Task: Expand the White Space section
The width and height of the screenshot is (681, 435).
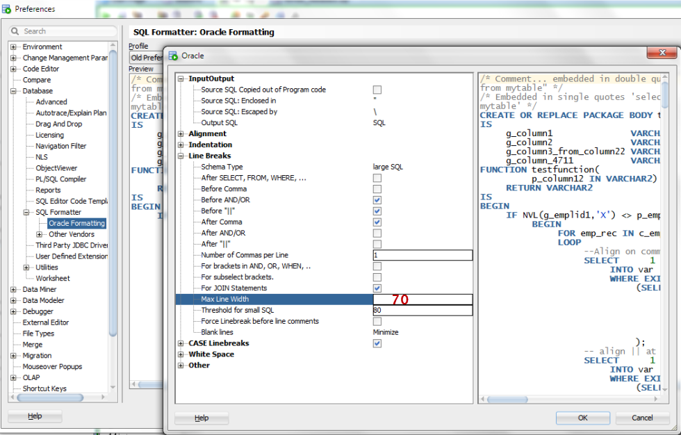Action: coord(181,354)
